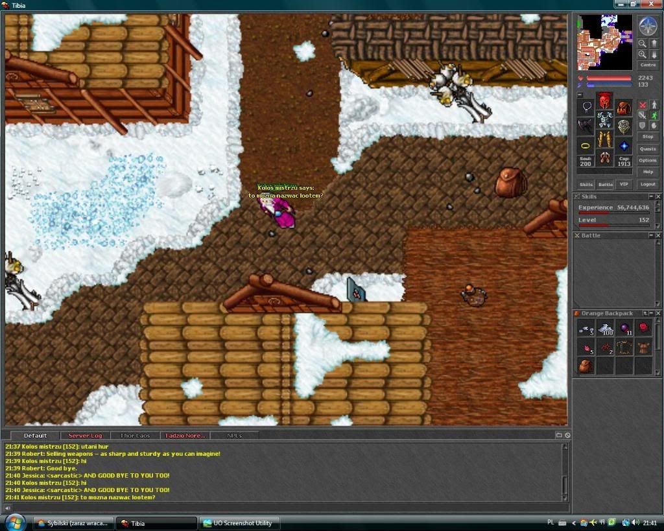Click the white item stack of 5 in backpack
Image resolution: width=664 pixels, height=531 pixels.
586,328
